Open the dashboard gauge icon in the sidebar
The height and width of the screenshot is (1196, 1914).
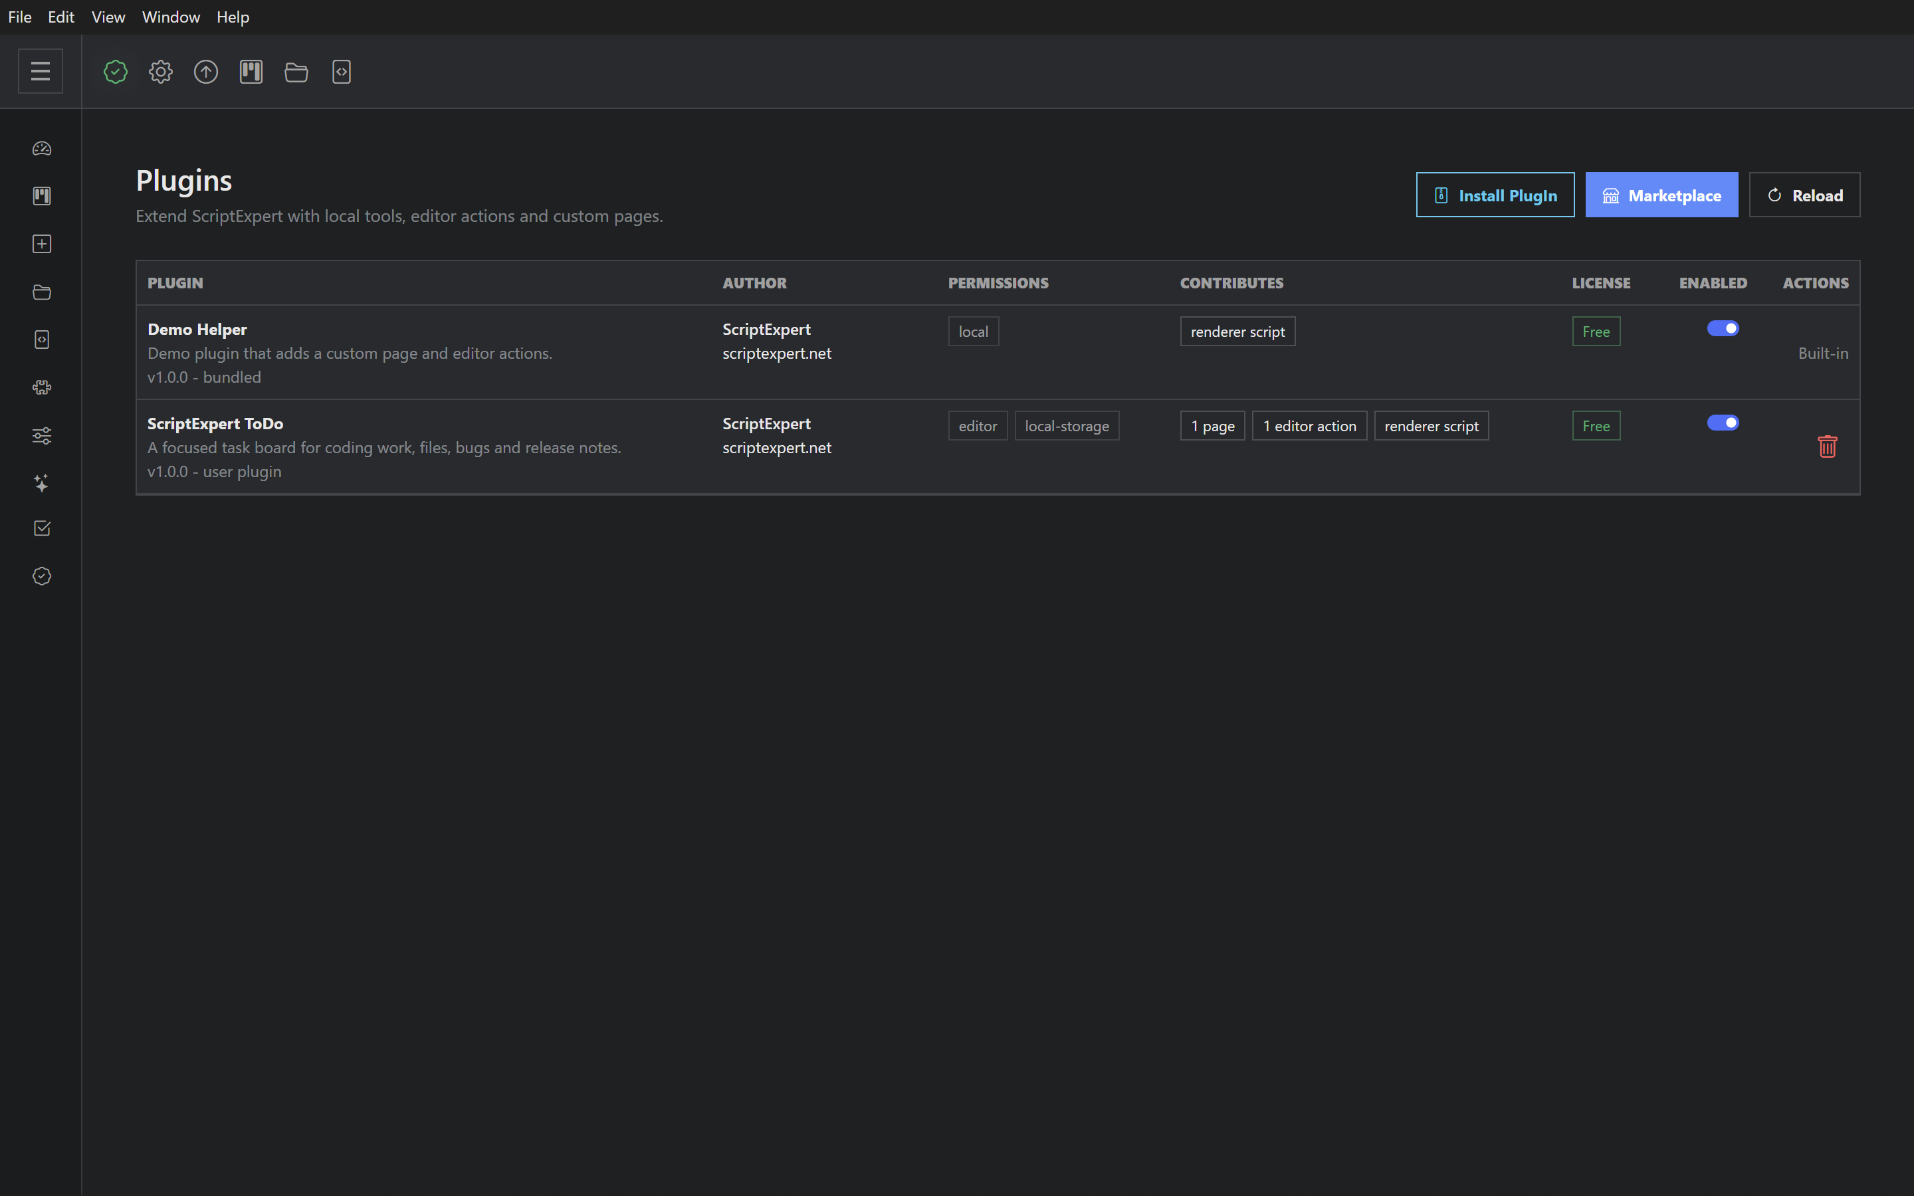(42, 149)
